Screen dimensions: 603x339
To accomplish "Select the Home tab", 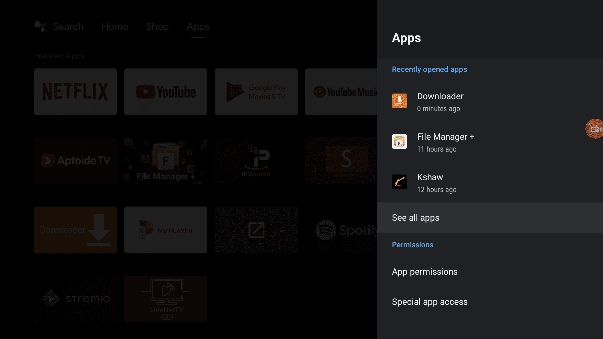I will (x=115, y=26).
